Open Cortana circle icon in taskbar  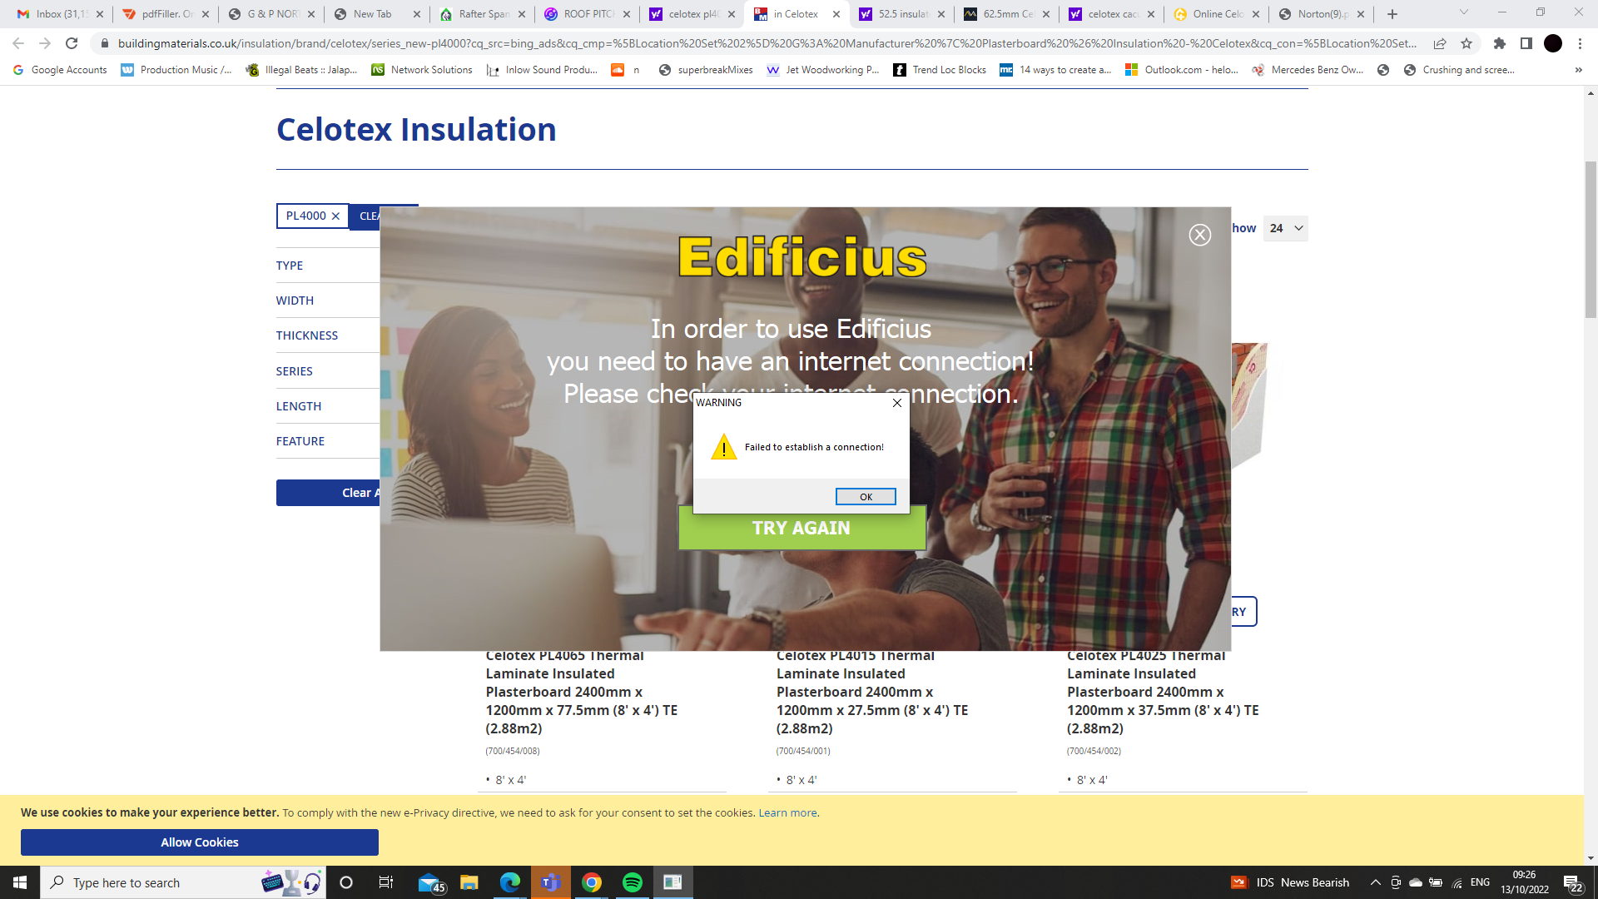click(x=346, y=882)
